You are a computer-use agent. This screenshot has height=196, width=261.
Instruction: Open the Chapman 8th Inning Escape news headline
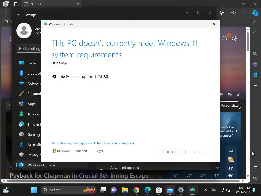(x=79, y=176)
